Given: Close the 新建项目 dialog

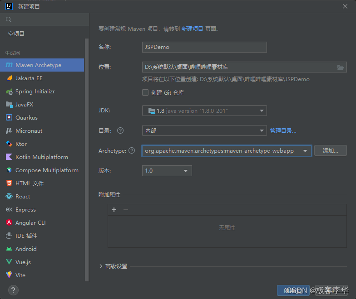Looking at the screenshot, I should click(345, 6).
